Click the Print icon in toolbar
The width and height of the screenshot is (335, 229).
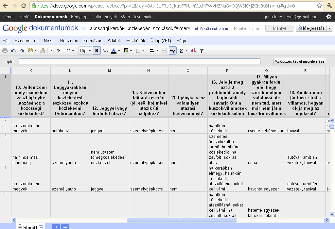coord(5,51)
